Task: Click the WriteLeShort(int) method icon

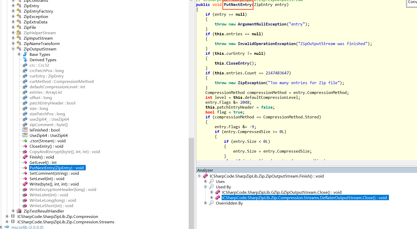Action: pos(25,206)
